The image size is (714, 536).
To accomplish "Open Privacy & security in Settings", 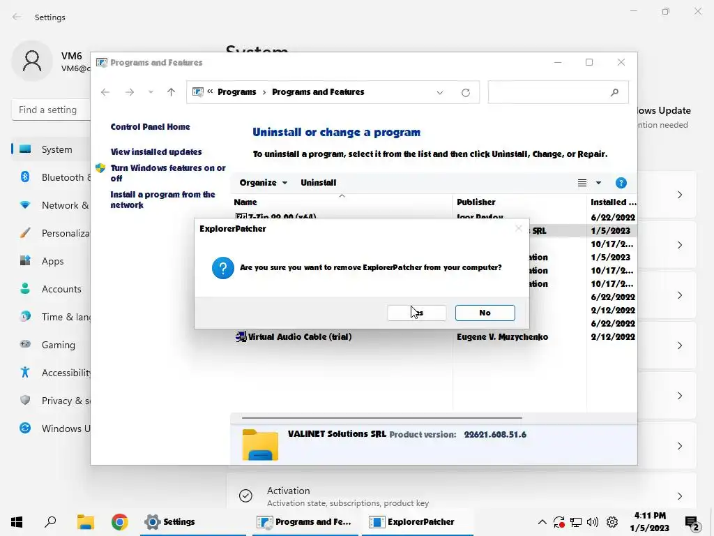I will pos(51,401).
